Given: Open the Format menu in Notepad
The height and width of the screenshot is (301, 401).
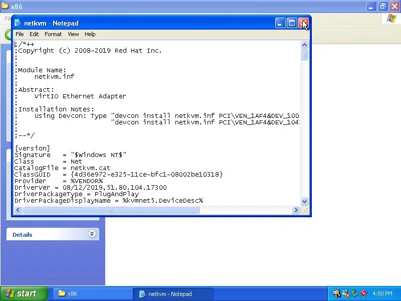Looking at the screenshot, I should pyautogui.click(x=53, y=34).
